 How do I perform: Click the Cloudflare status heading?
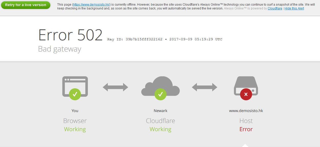click(160, 121)
